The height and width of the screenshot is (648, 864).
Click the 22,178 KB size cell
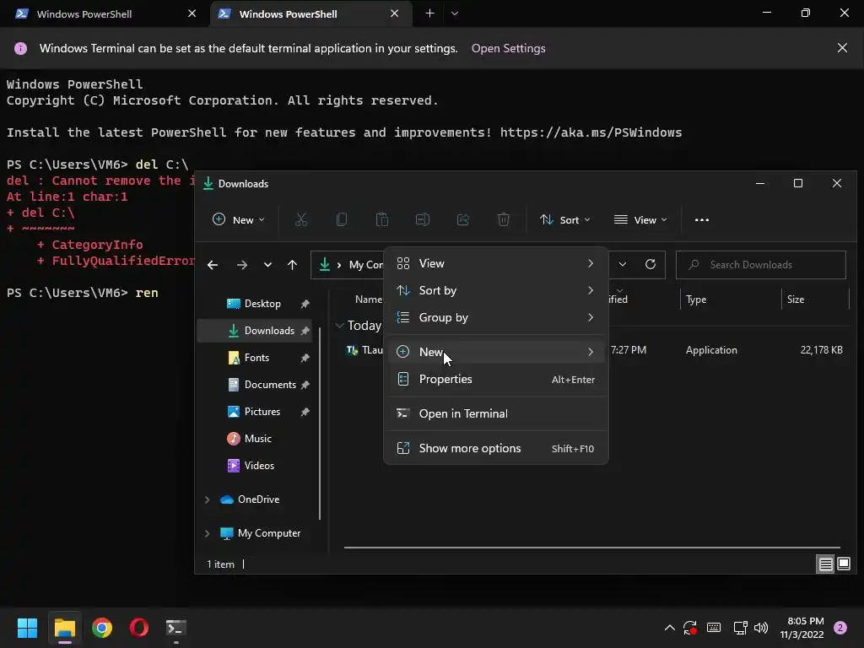821,350
